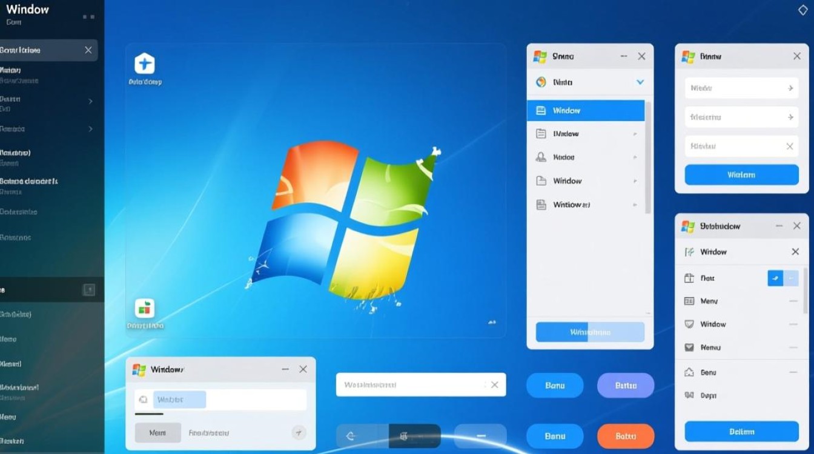Click the envelope icon beside Renu row
This screenshot has height=454, width=814.
[689, 348]
